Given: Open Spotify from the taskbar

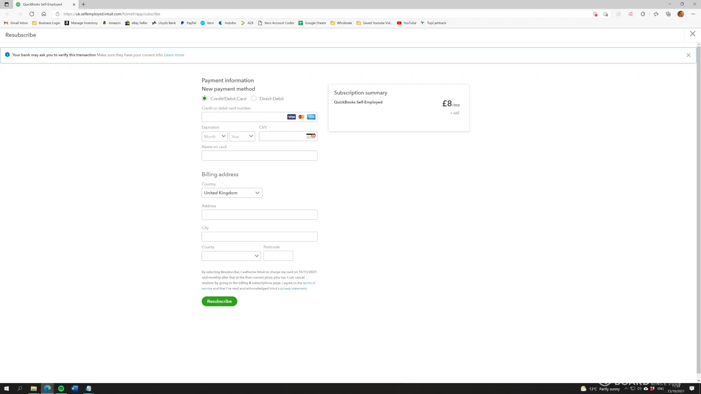Looking at the screenshot, I should [x=61, y=388].
